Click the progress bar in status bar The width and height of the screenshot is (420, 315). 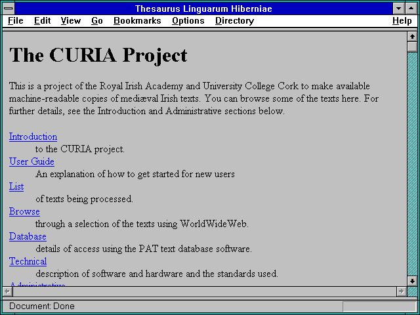379,306
